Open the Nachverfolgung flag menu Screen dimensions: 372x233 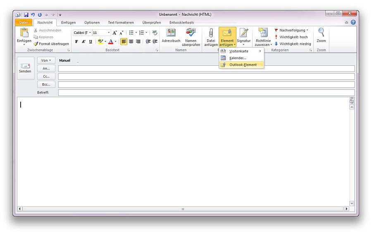291,30
